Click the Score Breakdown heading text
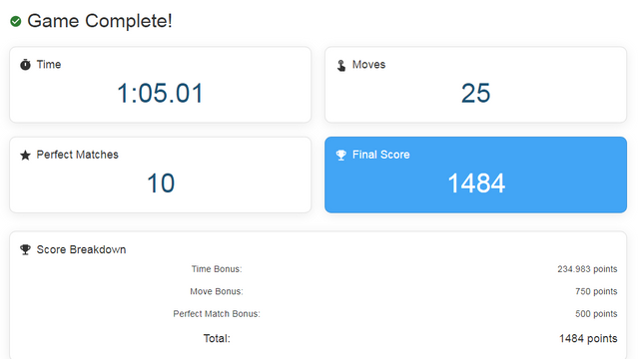Viewport: 639px width, 359px height. [81, 249]
